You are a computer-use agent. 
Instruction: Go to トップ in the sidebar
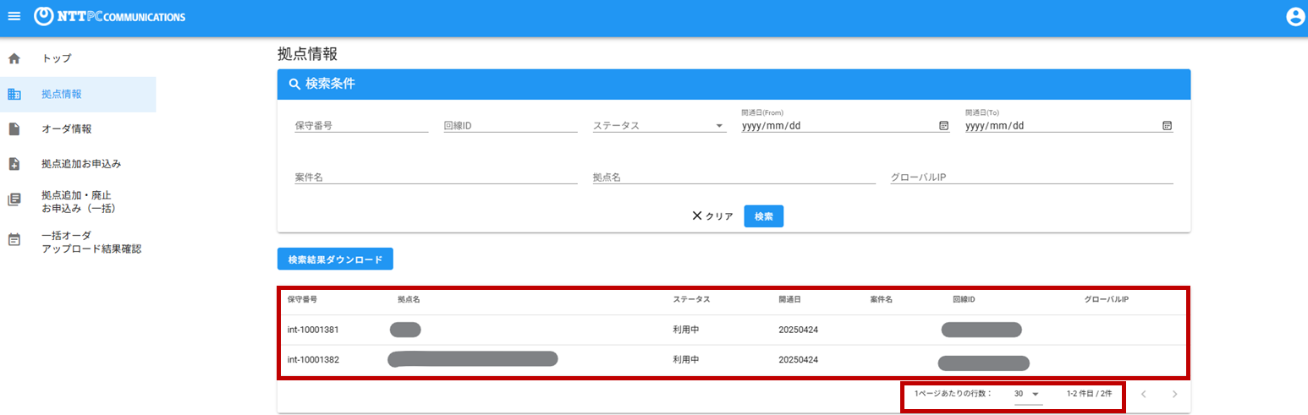[x=78, y=59]
